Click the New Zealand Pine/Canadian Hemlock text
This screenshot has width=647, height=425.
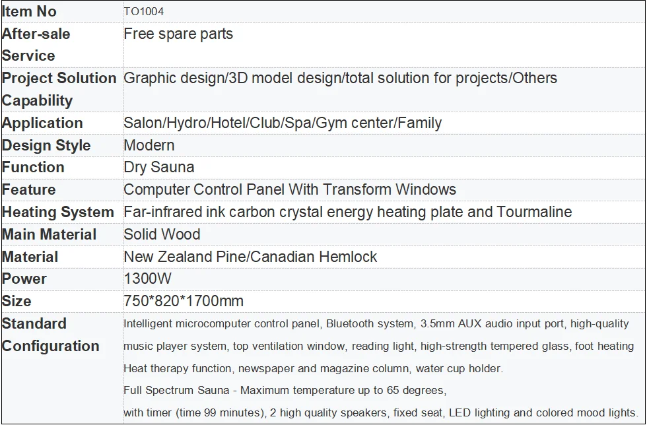[x=250, y=257]
